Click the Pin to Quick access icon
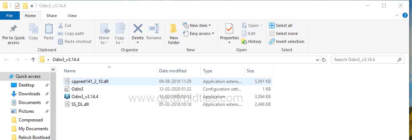Screen dimensions: 412x140 click(x=14, y=28)
